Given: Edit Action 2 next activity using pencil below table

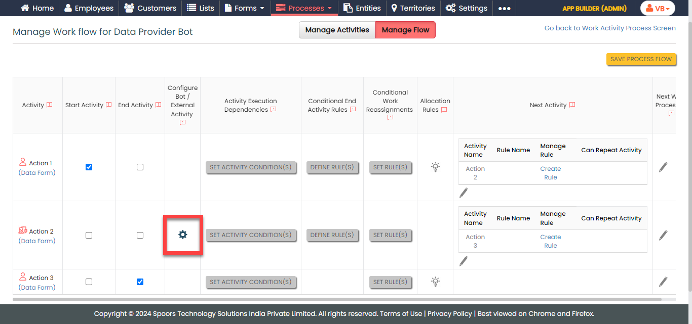Looking at the screenshot, I should click(464, 261).
